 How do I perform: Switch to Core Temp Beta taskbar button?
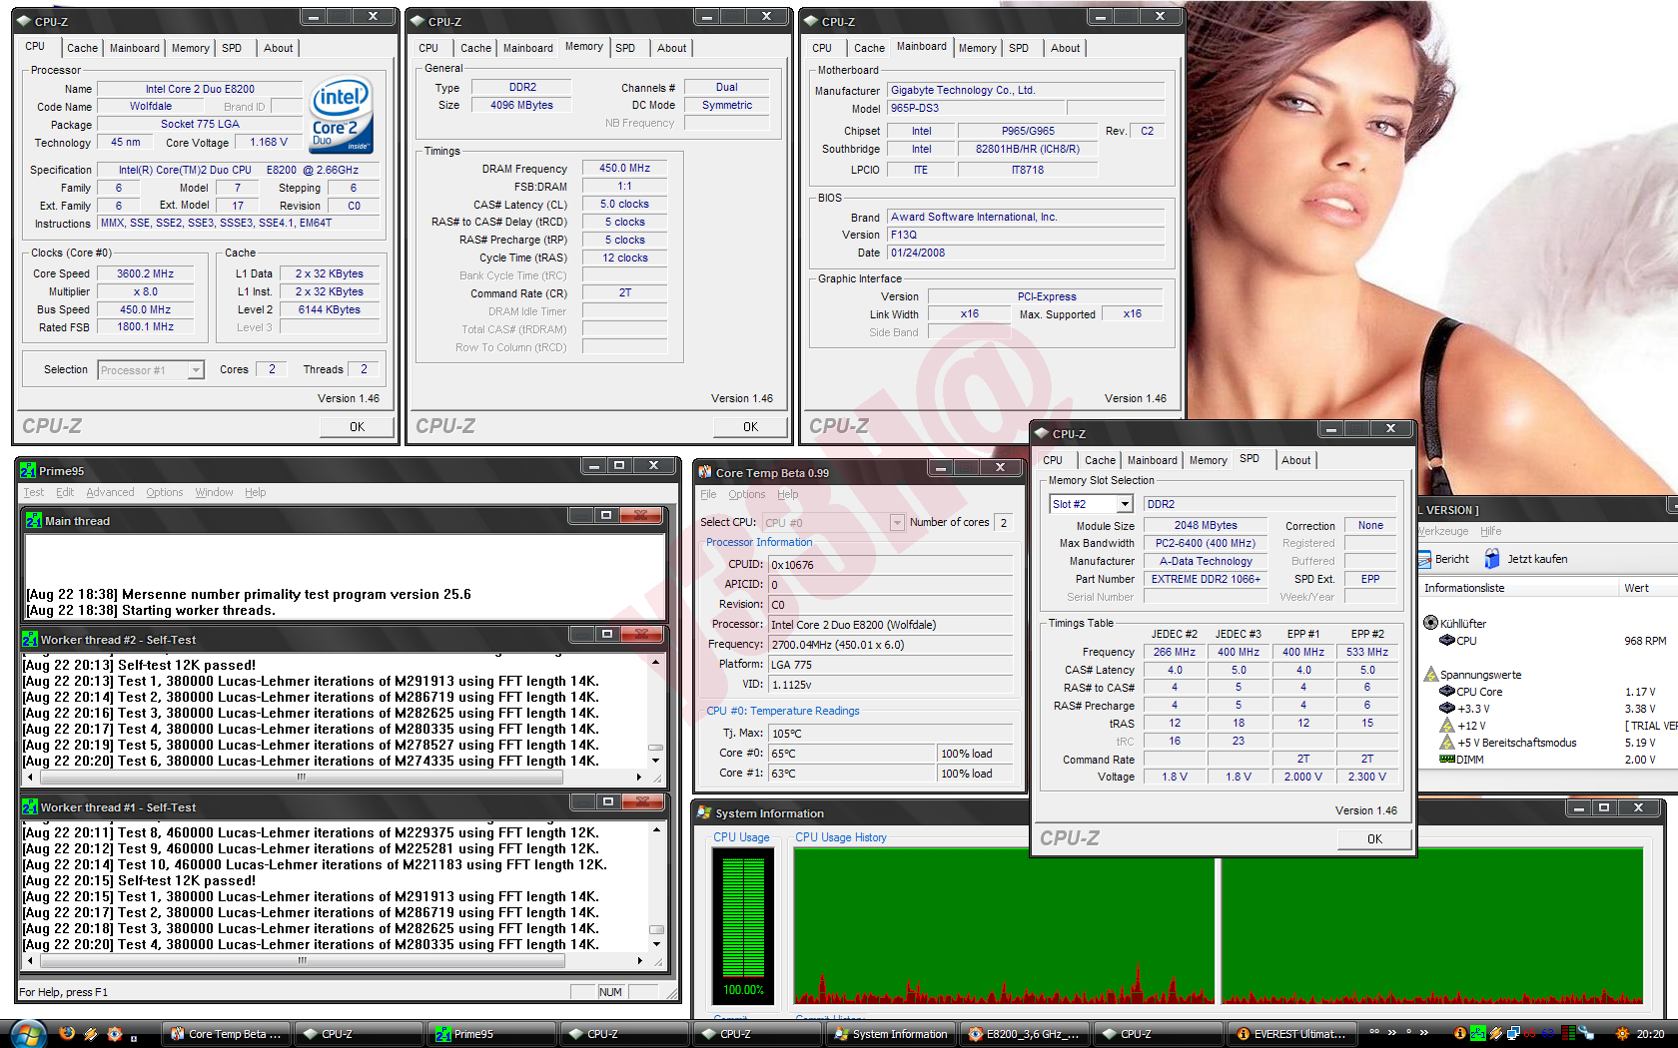226,1034
